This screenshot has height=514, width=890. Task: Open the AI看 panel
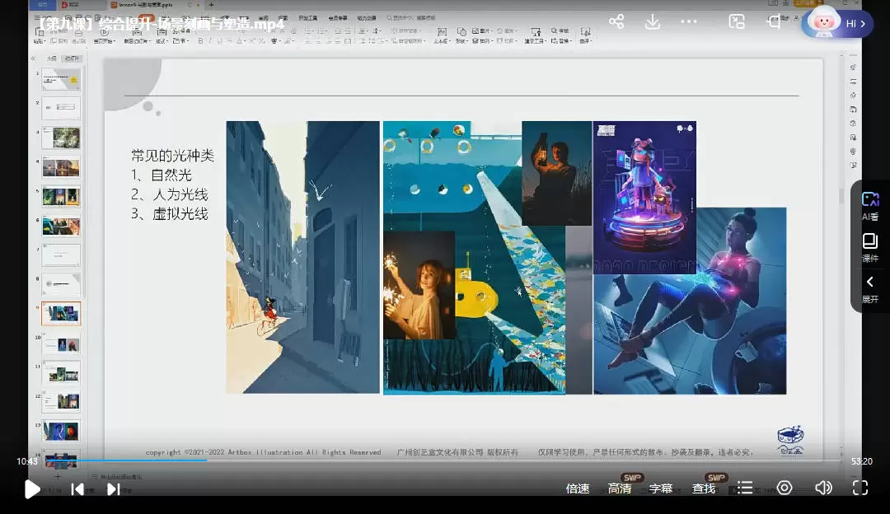870,207
